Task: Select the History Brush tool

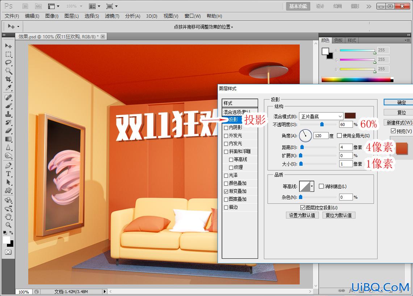Action: tap(8, 122)
